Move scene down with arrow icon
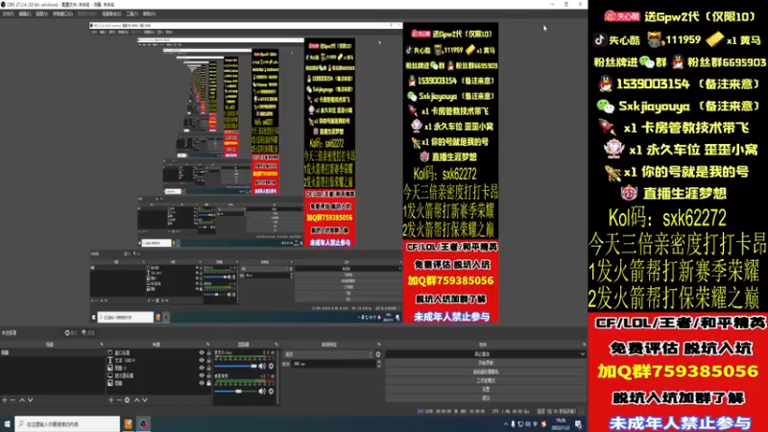The height and width of the screenshot is (432, 768). pos(31,400)
